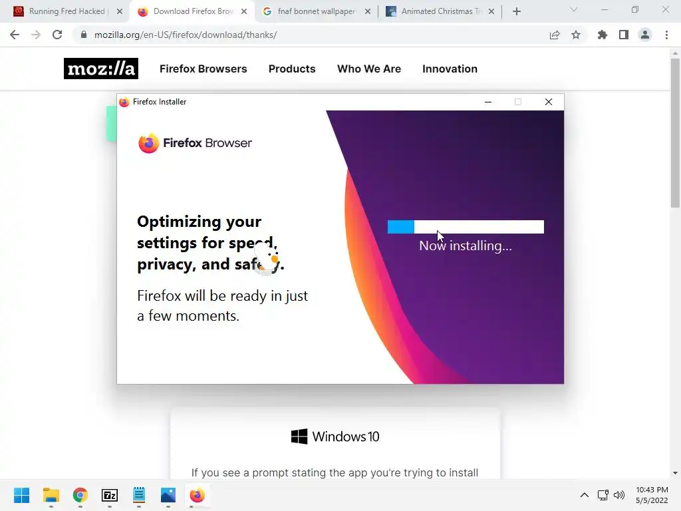Open Who We Are menu
This screenshot has height=511, width=681.
coord(369,69)
